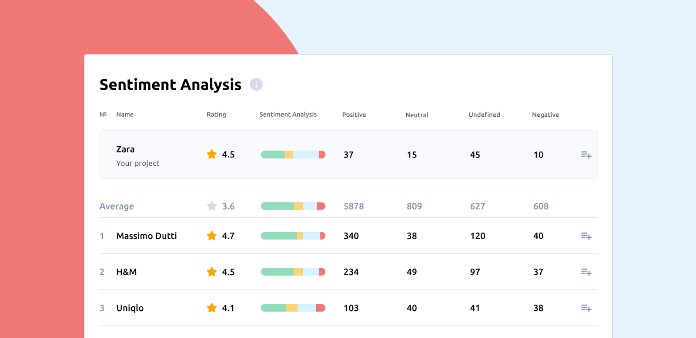Viewport: 696px width, 338px height.
Task: Sort by the Neutral column header
Action: (417, 115)
